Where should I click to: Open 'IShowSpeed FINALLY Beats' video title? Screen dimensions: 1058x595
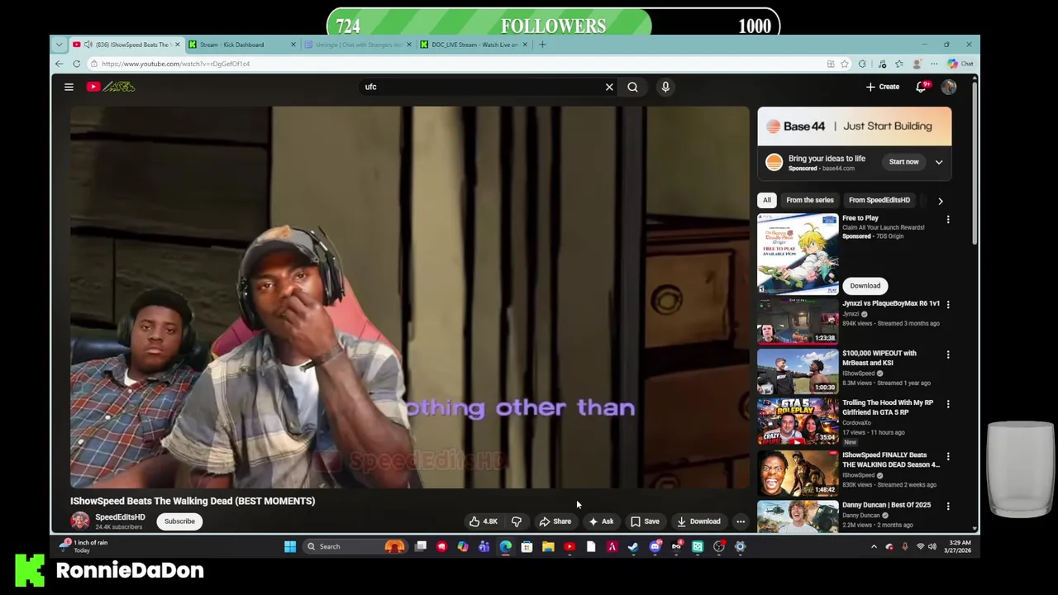click(891, 459)
